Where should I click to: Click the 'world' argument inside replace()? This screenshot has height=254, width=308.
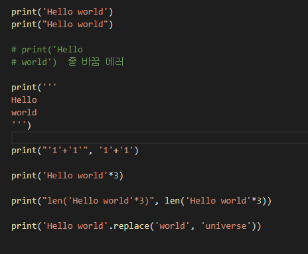coord(172,226)
